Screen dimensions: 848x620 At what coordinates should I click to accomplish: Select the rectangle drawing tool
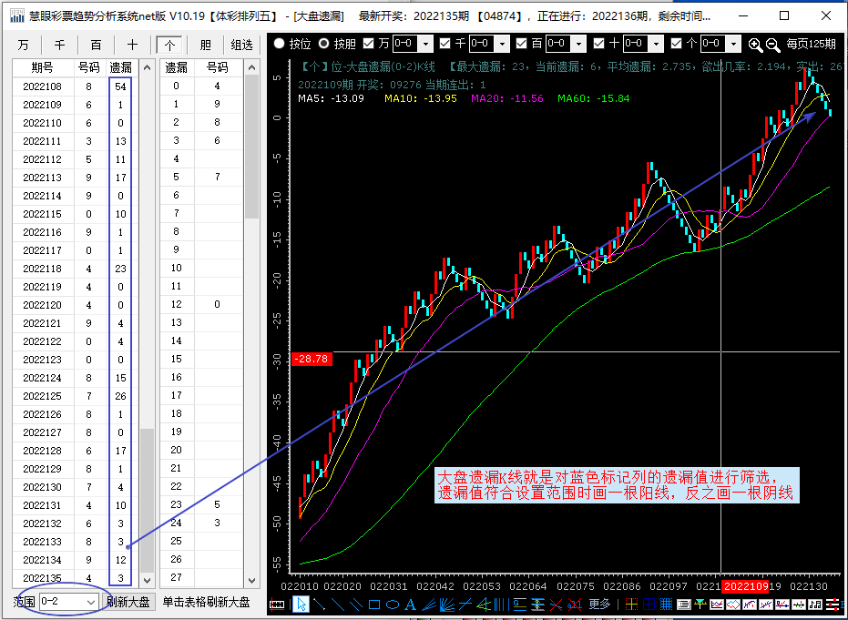tap(373, 605)
